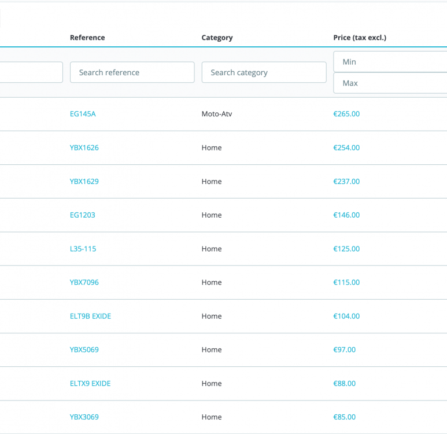447x434 pixels.
Task: Click the Min price filter field
Action: pos(390,62)
